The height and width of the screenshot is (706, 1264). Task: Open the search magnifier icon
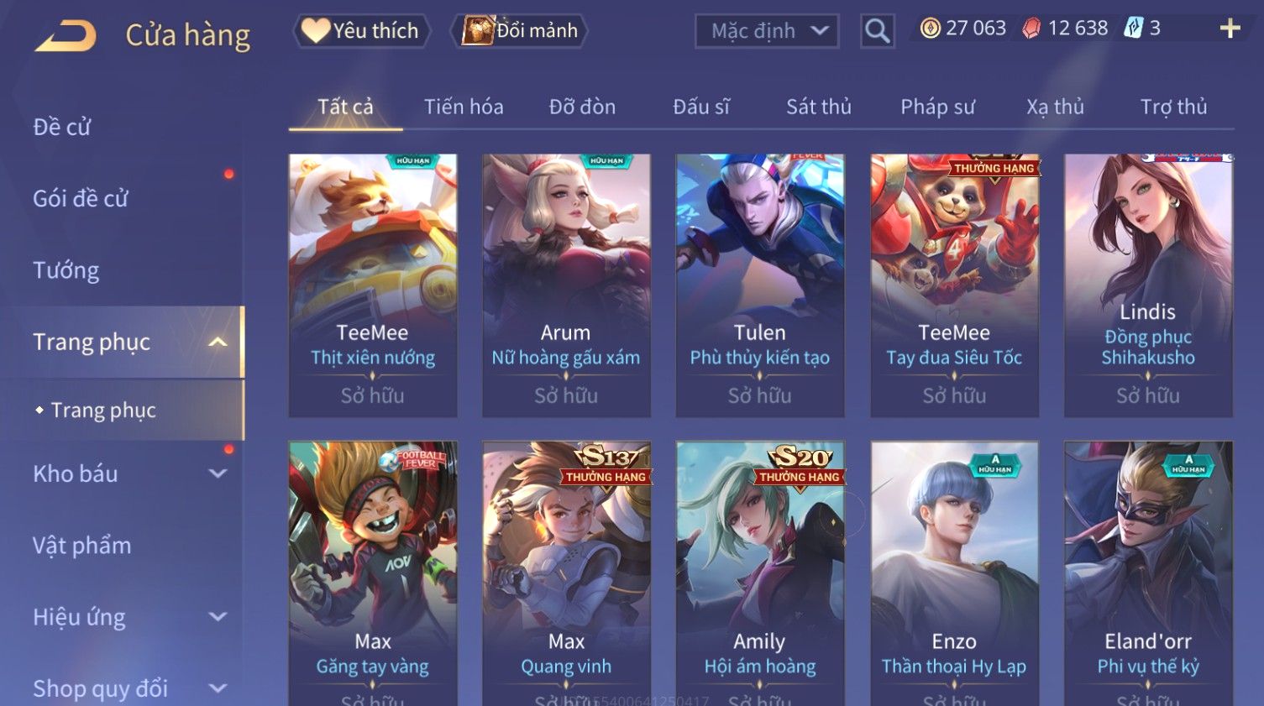pyautogui.click(x=877, y=31)
